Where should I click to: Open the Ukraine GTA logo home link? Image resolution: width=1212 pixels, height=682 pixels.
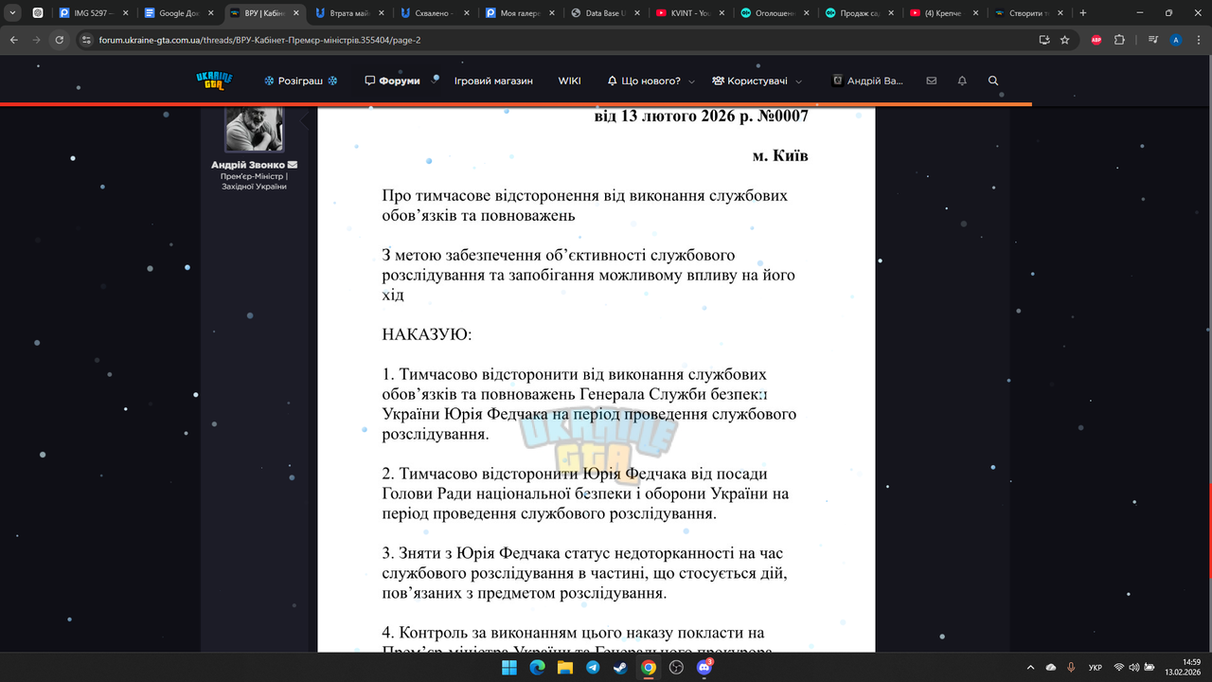tap(214, 81)
